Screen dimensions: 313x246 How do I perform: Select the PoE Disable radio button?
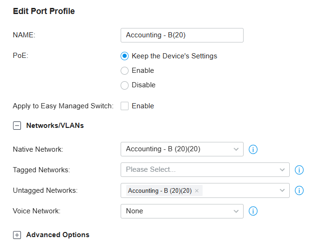[x=124, y=85]
